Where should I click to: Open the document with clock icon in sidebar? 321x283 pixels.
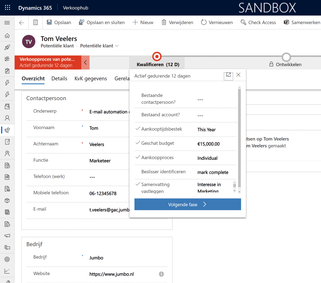(x=7, y=165)
